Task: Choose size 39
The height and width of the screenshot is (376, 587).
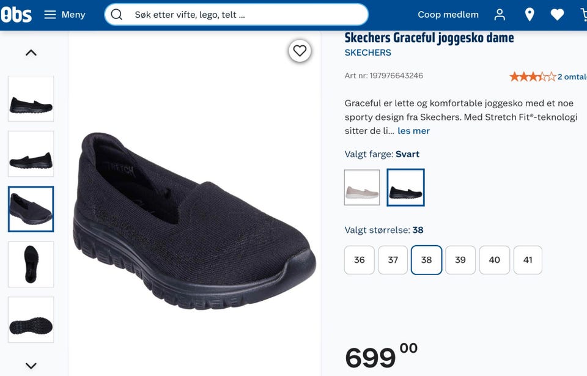Action: (x=460, y=260)
